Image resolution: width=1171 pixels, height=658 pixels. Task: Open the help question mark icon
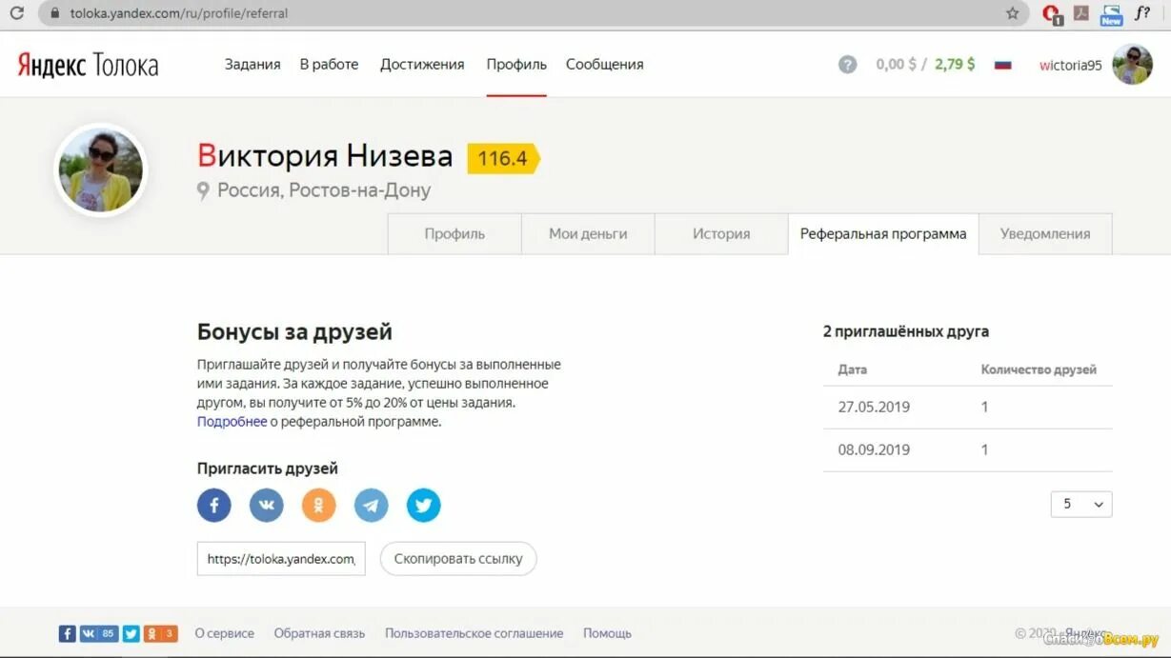tap(847, 65)
